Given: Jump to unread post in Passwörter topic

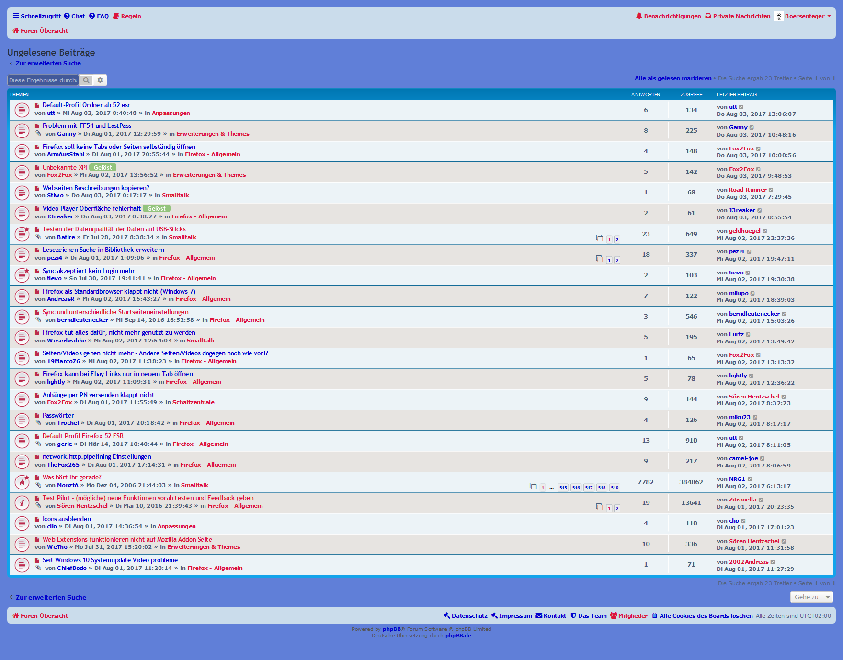Looking at the screenshot, I should click(37, 416).
